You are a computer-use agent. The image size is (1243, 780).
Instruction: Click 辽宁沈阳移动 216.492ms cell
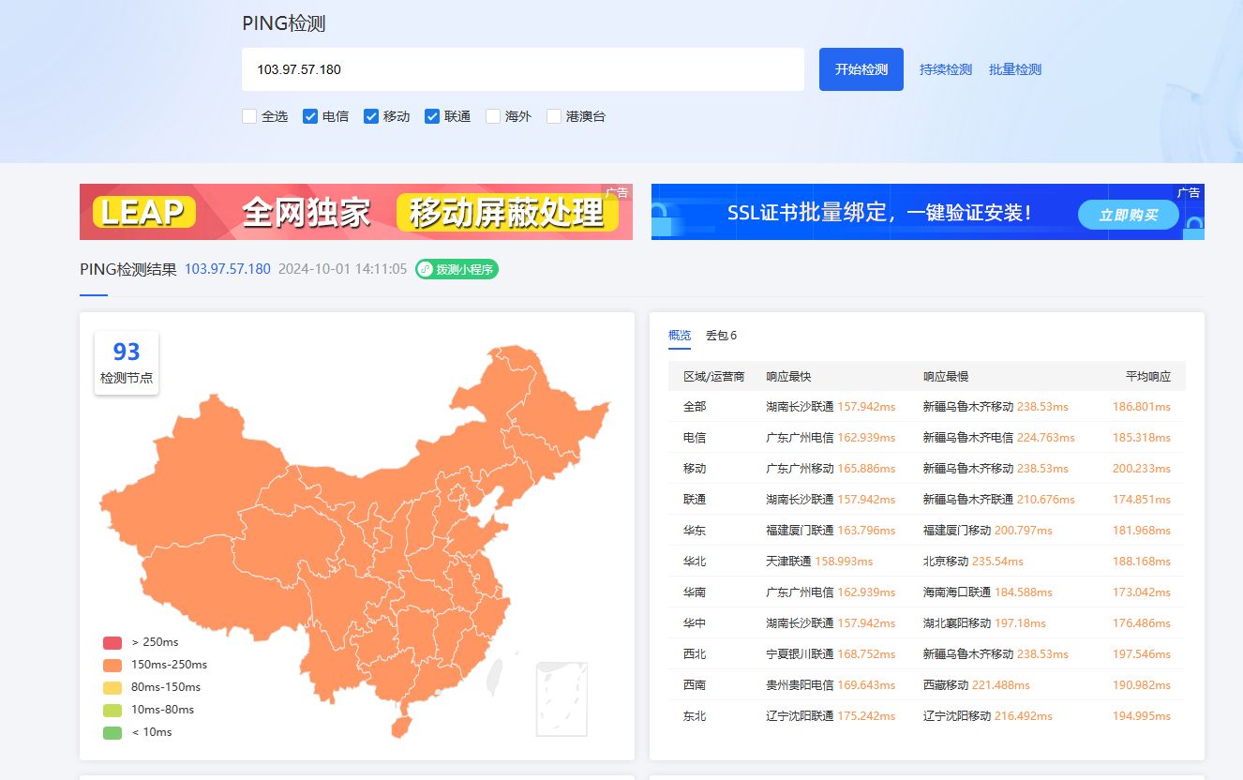tap(988, 716)
